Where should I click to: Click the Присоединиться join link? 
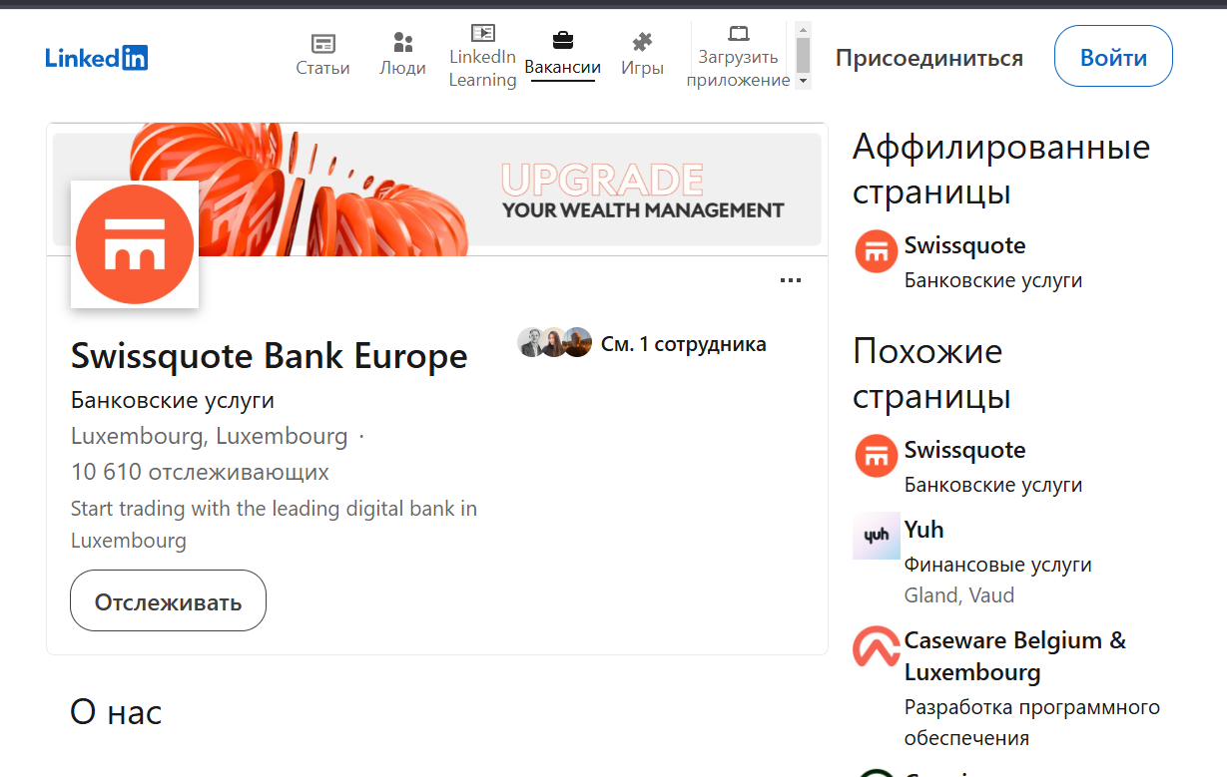(x=929, y=58)
